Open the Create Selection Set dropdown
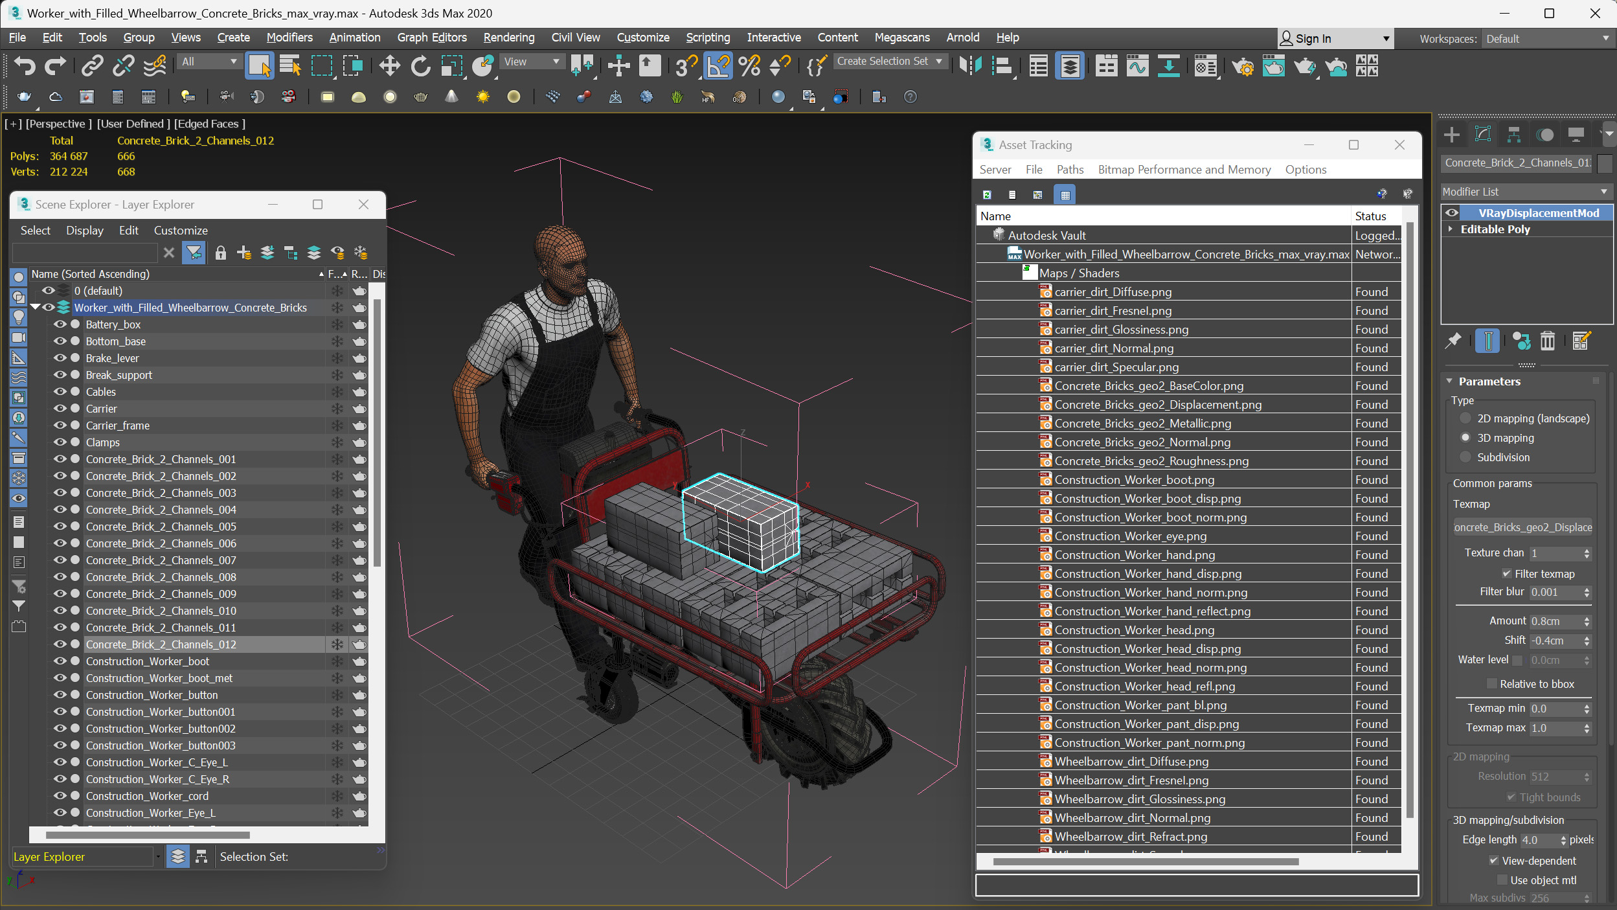Image resolution: width=1617 pixels, height=910 pixels. click(890, 62)
